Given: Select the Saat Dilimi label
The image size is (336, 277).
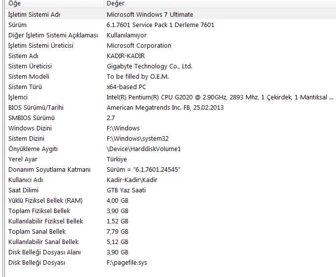Looking at the screenshot, I should pos(23,190).
